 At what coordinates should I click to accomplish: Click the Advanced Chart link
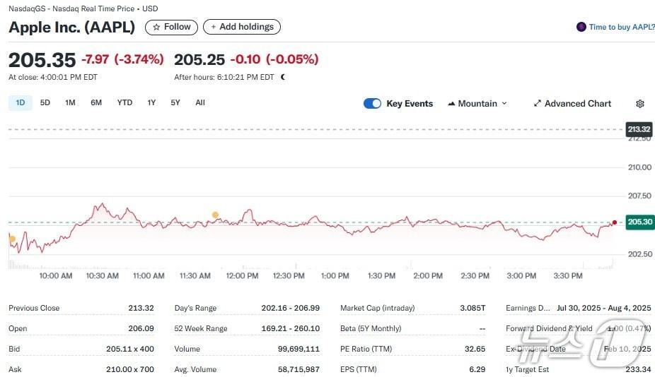(x=577, y=104)
